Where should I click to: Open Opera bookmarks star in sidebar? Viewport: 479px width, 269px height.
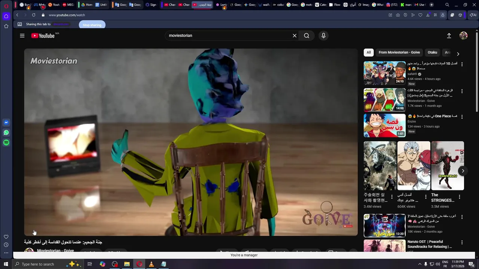(6, 26)
